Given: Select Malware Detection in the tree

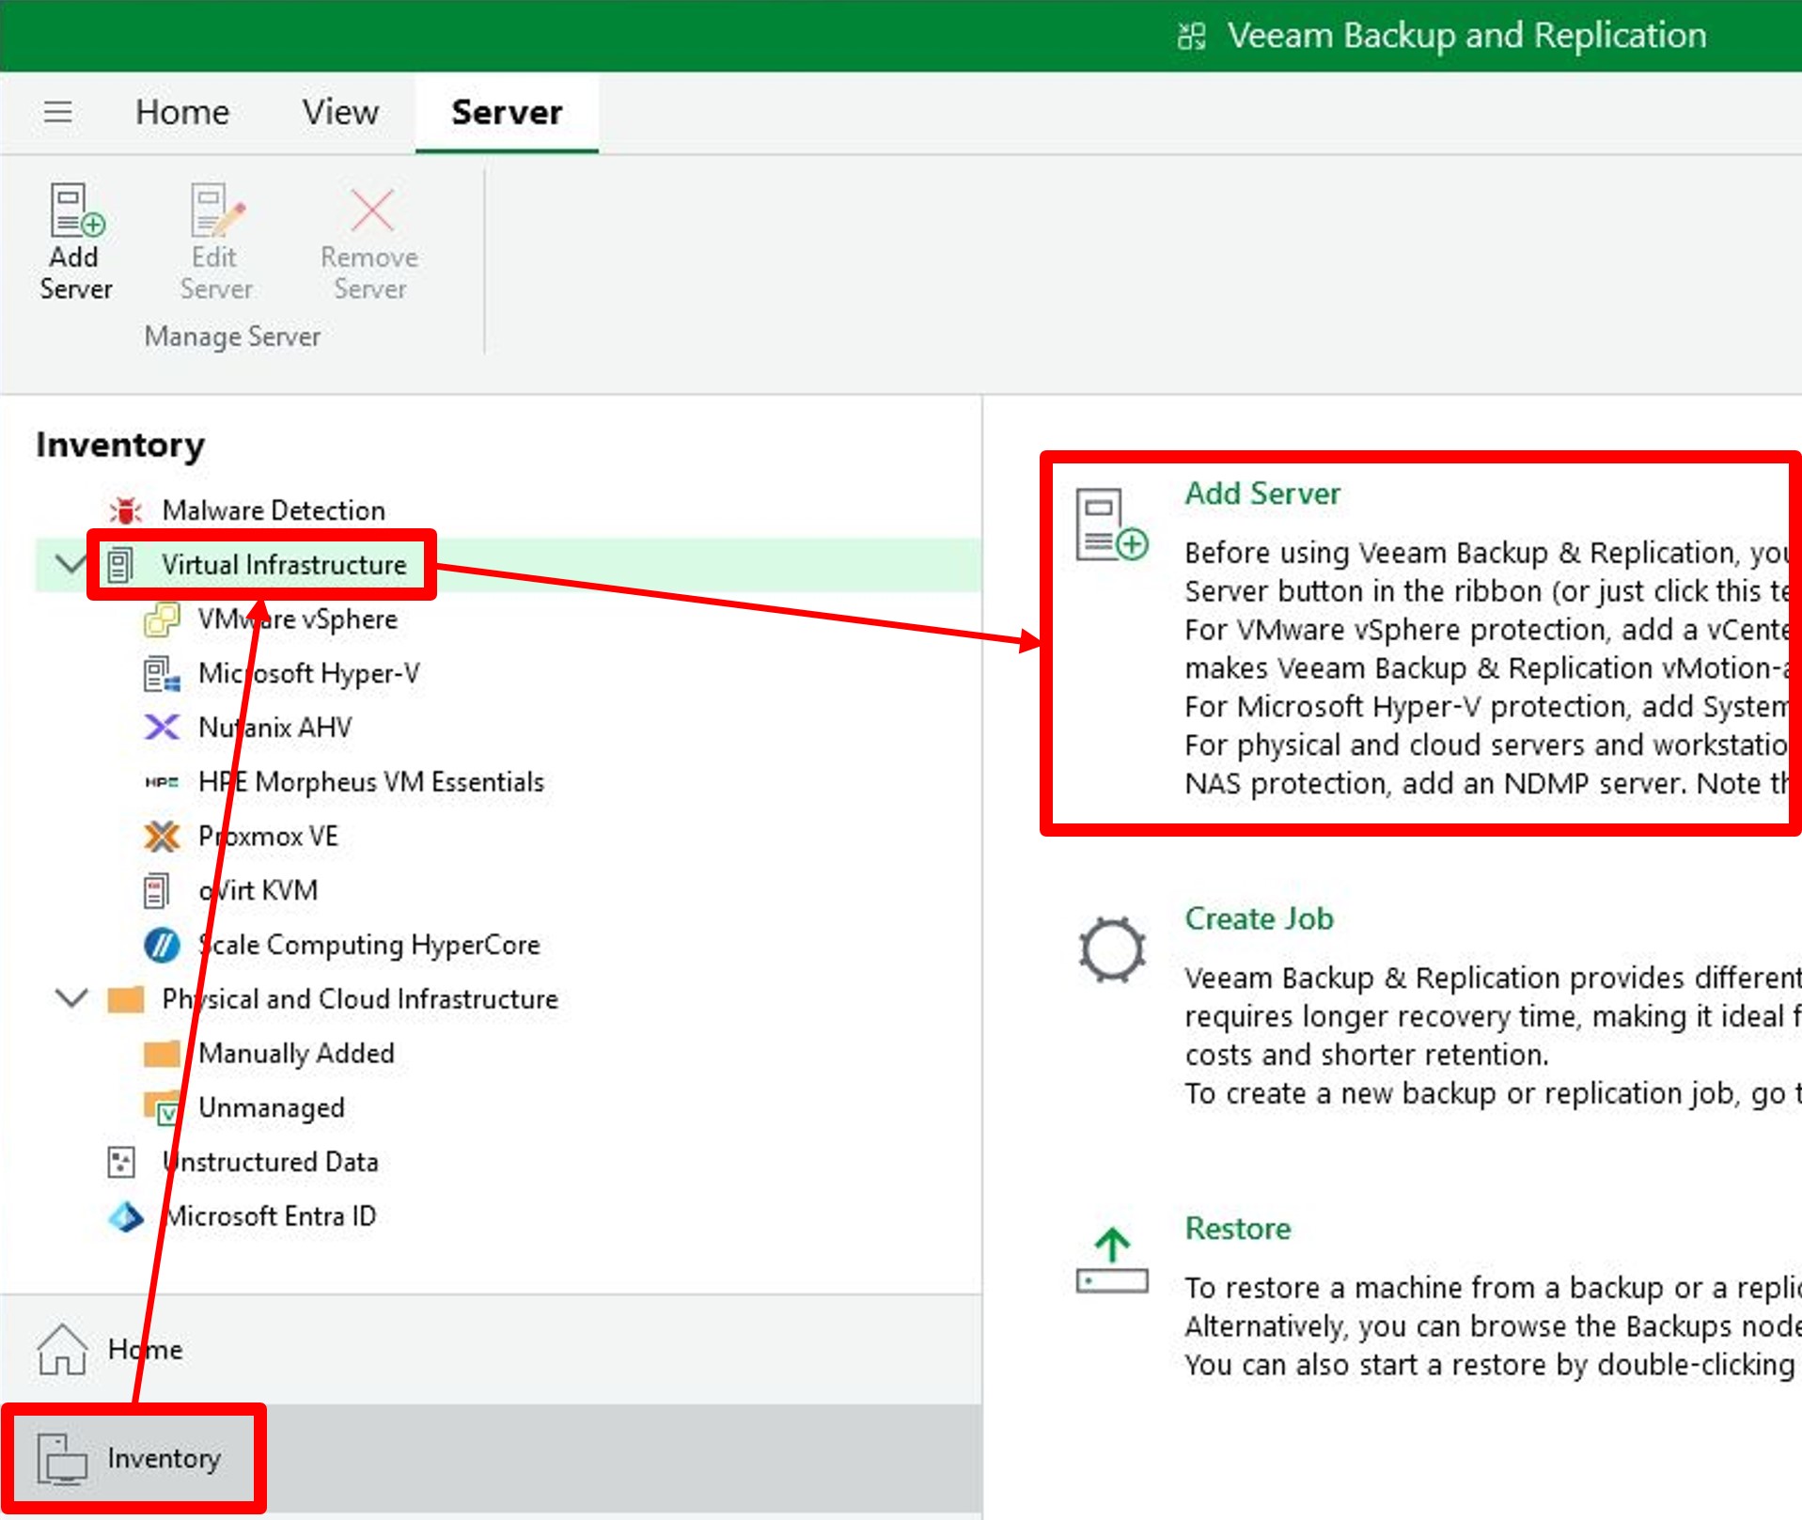Looking at the screenshot, I should [274, 510].
